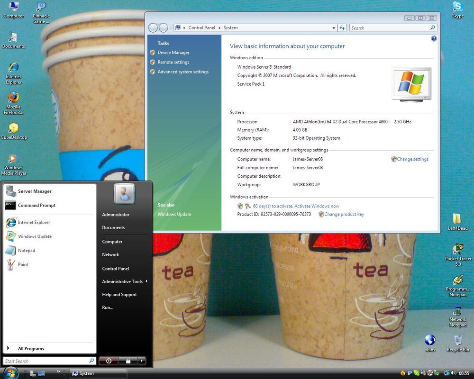This screenshot has width=474, height=379.
Task: Open Help and Support from Start menu
Action: (x=119, y=295)
